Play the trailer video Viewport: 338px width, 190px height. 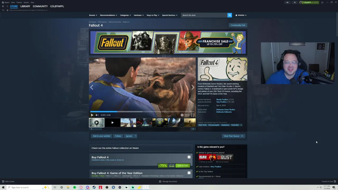coord(92,115)
